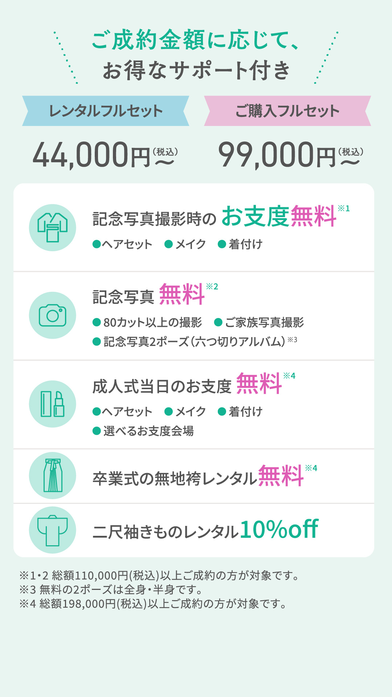
Task: Click the お支度無料 heading text
Action: (x=279, y=217)
